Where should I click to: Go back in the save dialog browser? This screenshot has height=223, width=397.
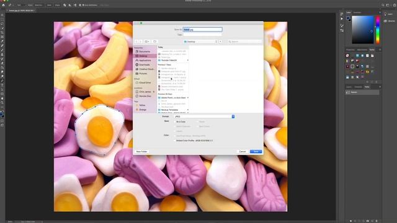click(x=136, y=42)
